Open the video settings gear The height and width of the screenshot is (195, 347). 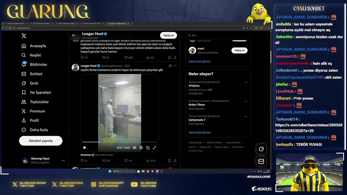[x=141, y=148]
